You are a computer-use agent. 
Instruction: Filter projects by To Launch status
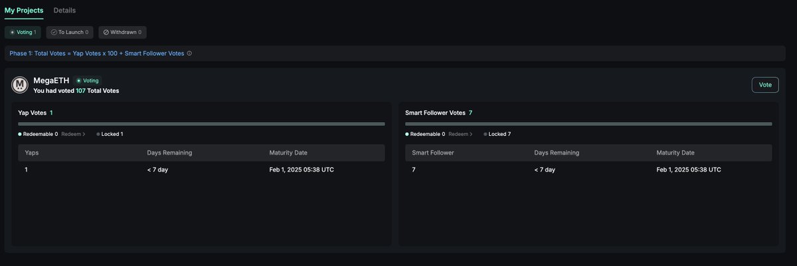point(70,32)
